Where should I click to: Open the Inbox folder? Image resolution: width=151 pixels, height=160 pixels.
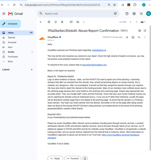(17, 33)
